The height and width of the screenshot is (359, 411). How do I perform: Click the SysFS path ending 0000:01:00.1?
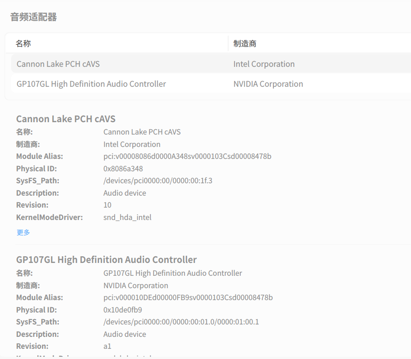click(x=181, y=322)
